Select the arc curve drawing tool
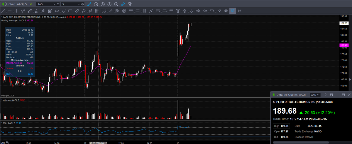Viewport: 352px width, 144px height. click(x=63, y=11)
